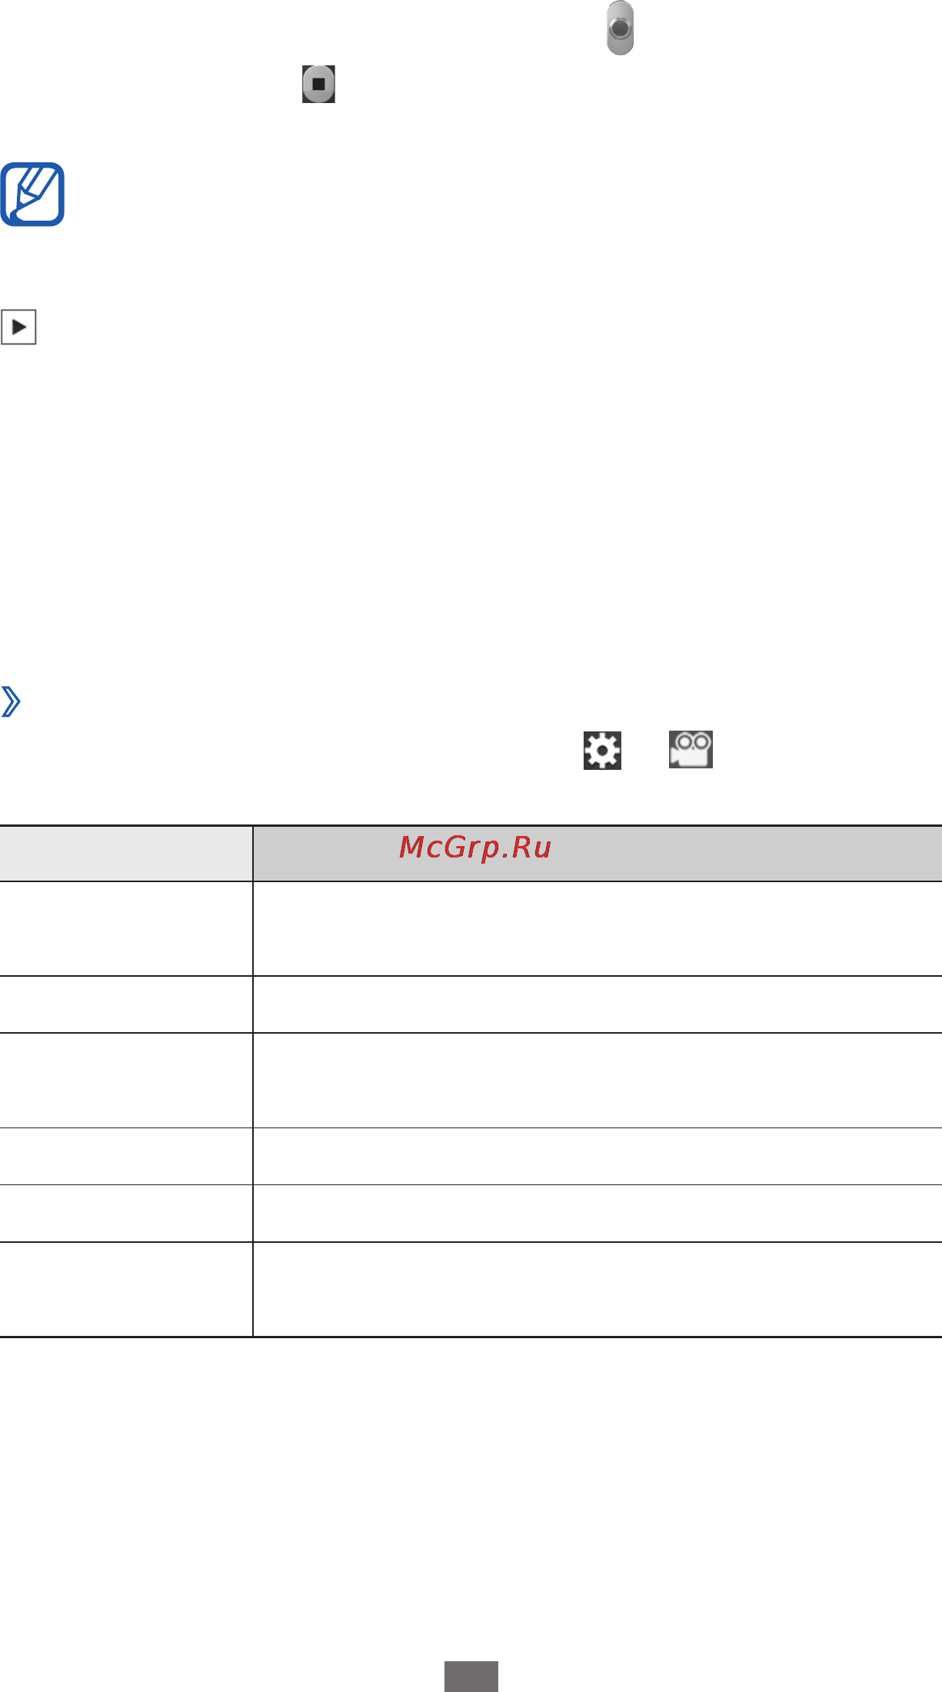The height and width of the screenshot is (1692, 942).
Task: Open the McGrp.Ru watermark link
Action: point(475,848)
